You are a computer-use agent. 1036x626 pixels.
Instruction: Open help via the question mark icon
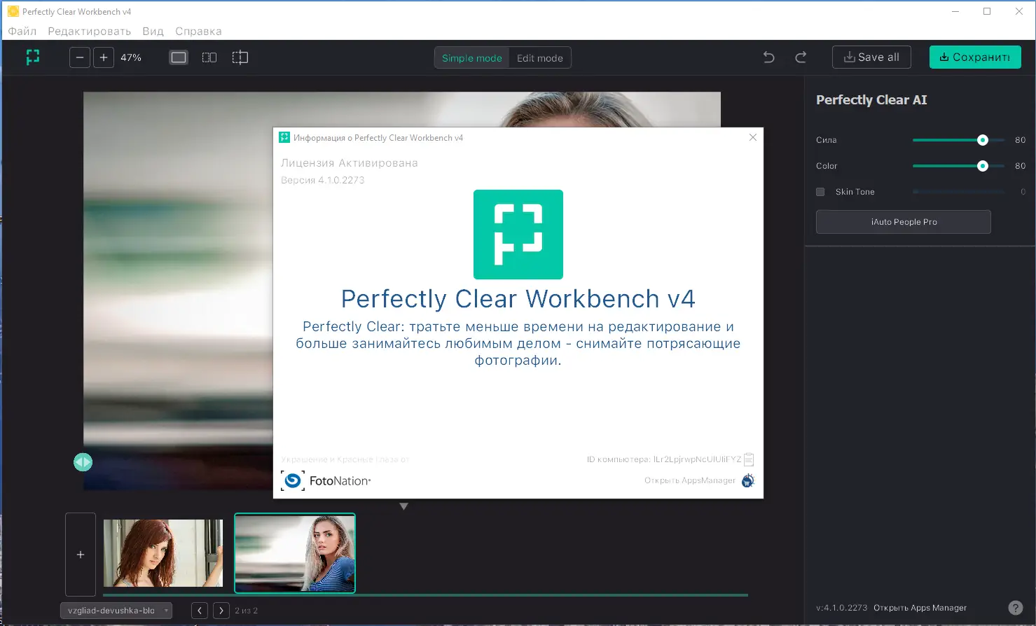click(1015, 607)
